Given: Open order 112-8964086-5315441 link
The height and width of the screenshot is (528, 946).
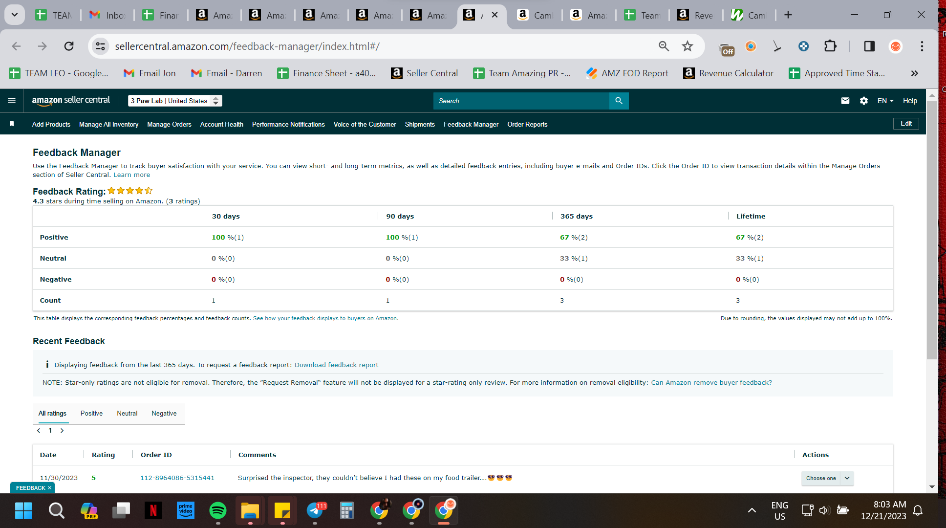Looking at the screenshot, I should pyautogui.click(x=177, y=478).
